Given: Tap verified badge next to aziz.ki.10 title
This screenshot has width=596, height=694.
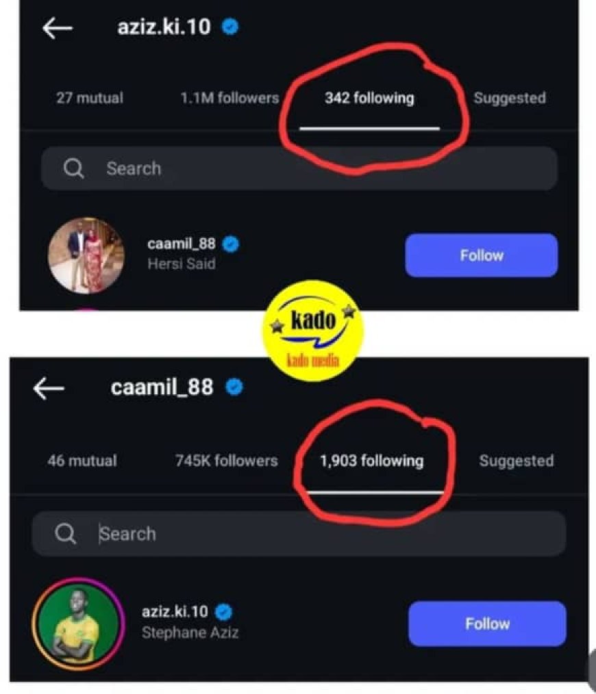Looking at the screenshot, I should click(231, 28).
